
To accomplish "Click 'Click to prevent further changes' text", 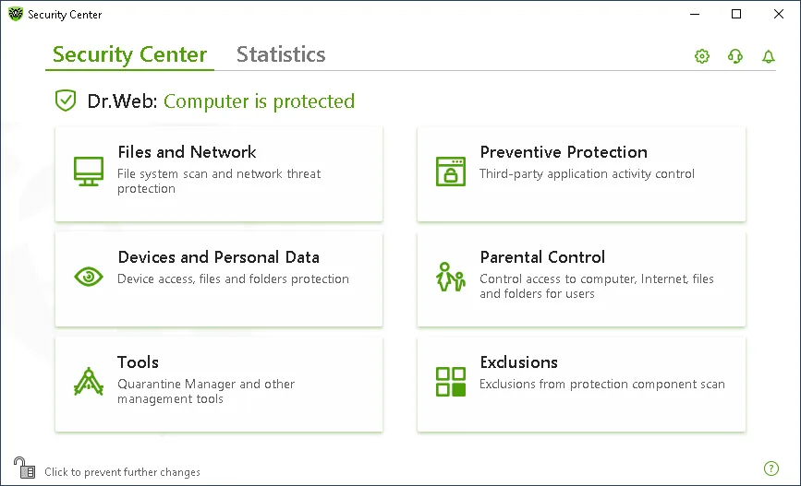I will (x=122, y=472).
